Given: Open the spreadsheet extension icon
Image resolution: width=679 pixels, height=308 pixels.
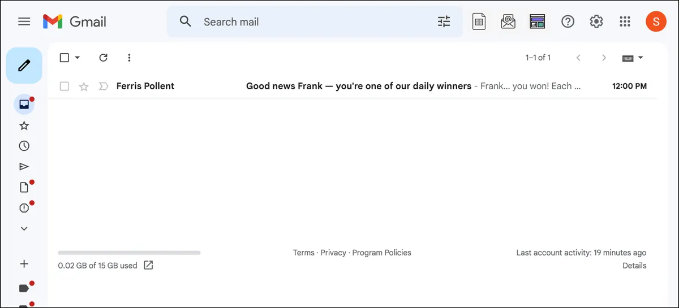Looking at the screenshot, I should pos(479,21).
